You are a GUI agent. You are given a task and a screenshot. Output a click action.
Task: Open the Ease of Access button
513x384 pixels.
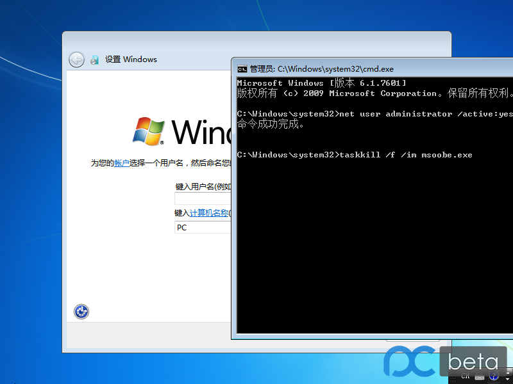tap(81, 312)
